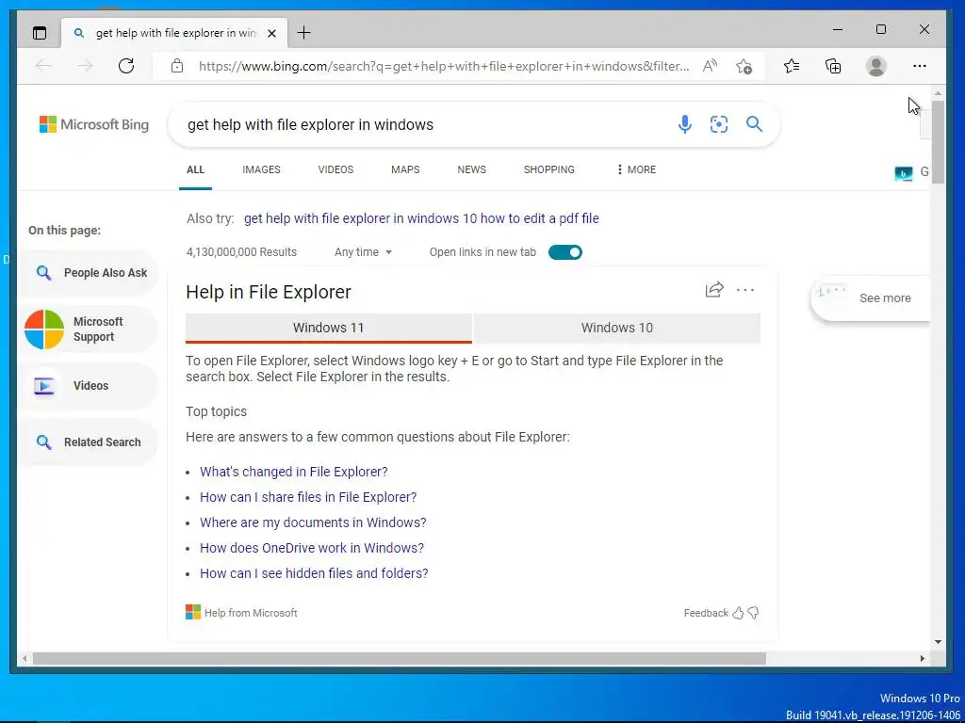Expand the Any time filter dropdown
This screenshot has height=723, width=965.
click(x=363, y=252)
